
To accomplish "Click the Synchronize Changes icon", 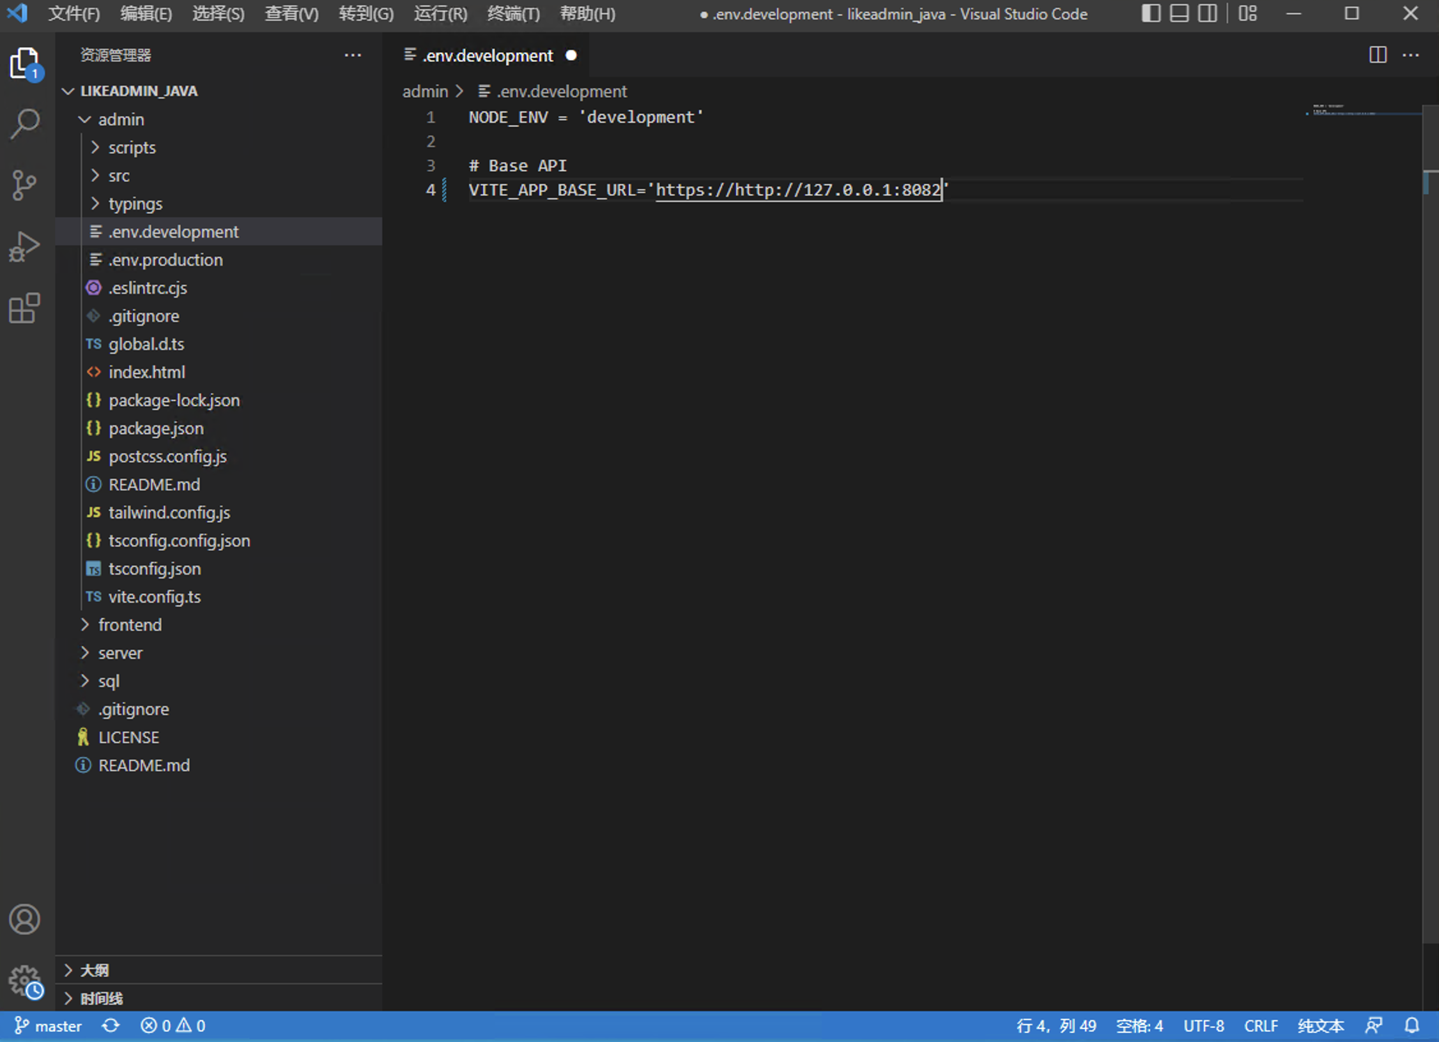I will [x=111, y=1026].
